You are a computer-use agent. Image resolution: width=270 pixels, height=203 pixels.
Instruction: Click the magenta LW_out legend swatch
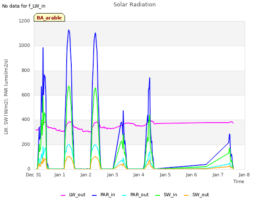(x=63, y=195)
